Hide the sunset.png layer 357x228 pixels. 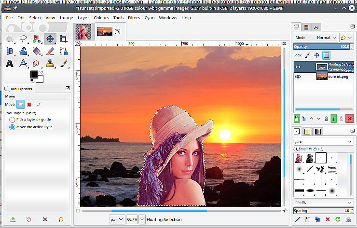click(x=298, y=76)
